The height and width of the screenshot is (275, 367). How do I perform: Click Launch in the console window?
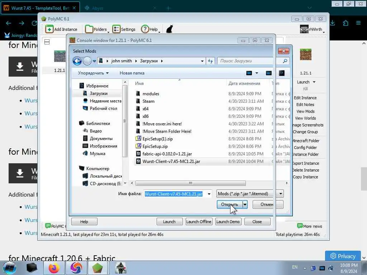[x=170, y=221]
